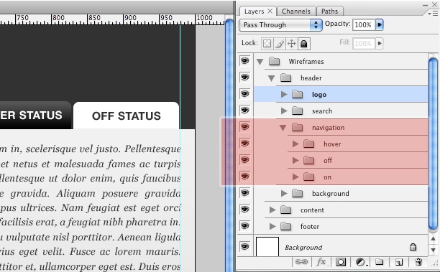Screen dimensions: 440x272
Task: Expand the content group
Action: point(272,210)
